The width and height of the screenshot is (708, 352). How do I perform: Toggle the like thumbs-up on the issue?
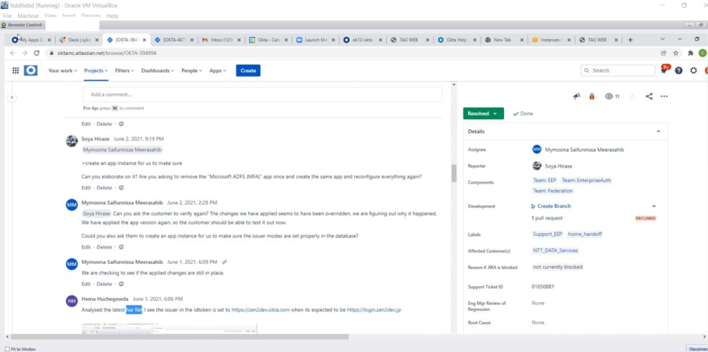point(633,96)
